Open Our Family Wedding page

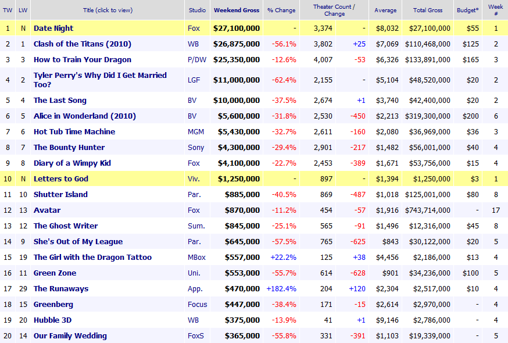(70, 336)
